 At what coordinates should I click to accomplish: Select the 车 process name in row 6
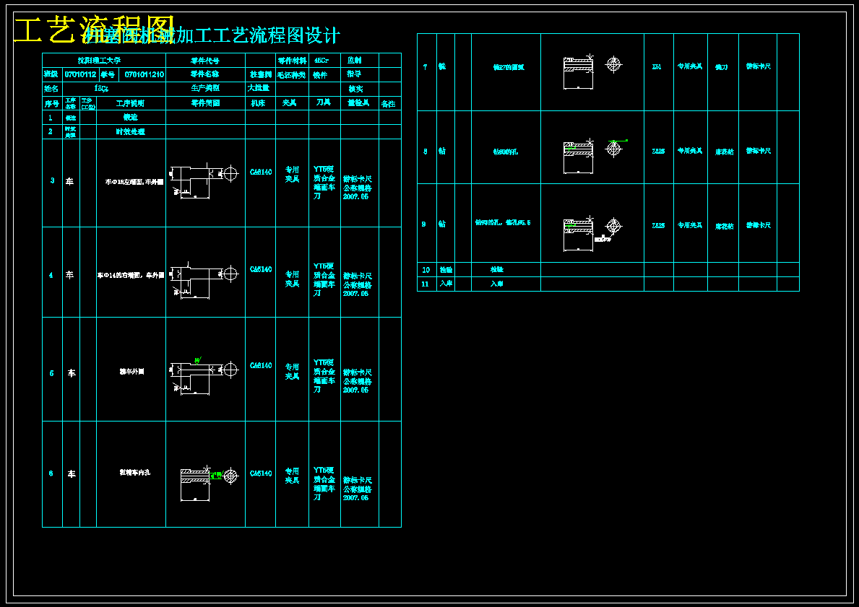(72, 474)
